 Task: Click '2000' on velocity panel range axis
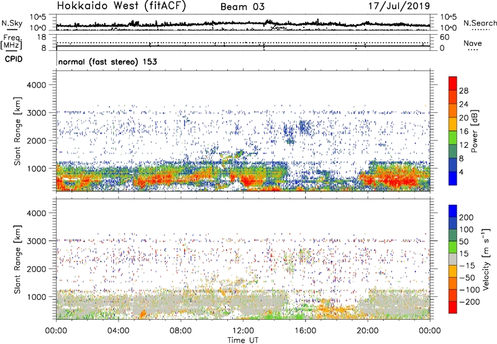click(x=36, y=269)
